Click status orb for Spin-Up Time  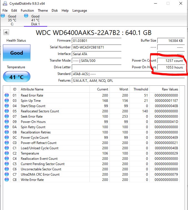tap(7, 100)
